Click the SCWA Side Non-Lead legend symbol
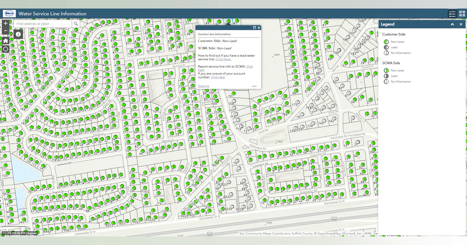467x245 pixels. [386, 70]
